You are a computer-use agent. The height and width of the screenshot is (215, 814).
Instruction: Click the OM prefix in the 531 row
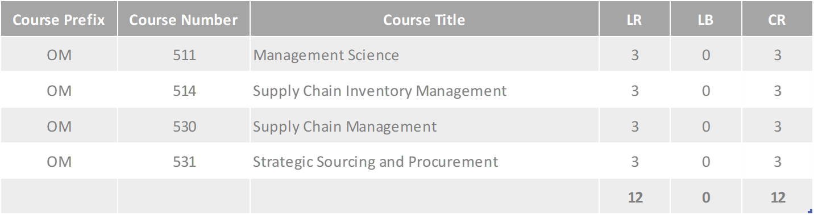click(x=59, y=162)
